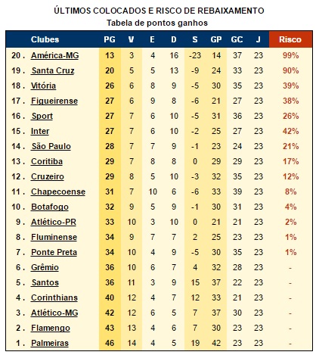The image size is (319, 355).
Task: Select the Sport team link
Action: coord(42,116)
